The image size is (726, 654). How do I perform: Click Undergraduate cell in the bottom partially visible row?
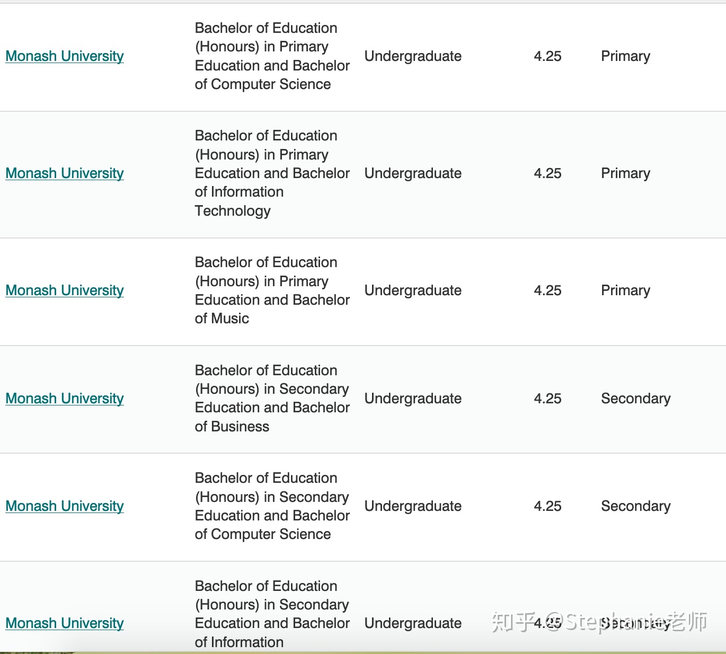[413, 623]
